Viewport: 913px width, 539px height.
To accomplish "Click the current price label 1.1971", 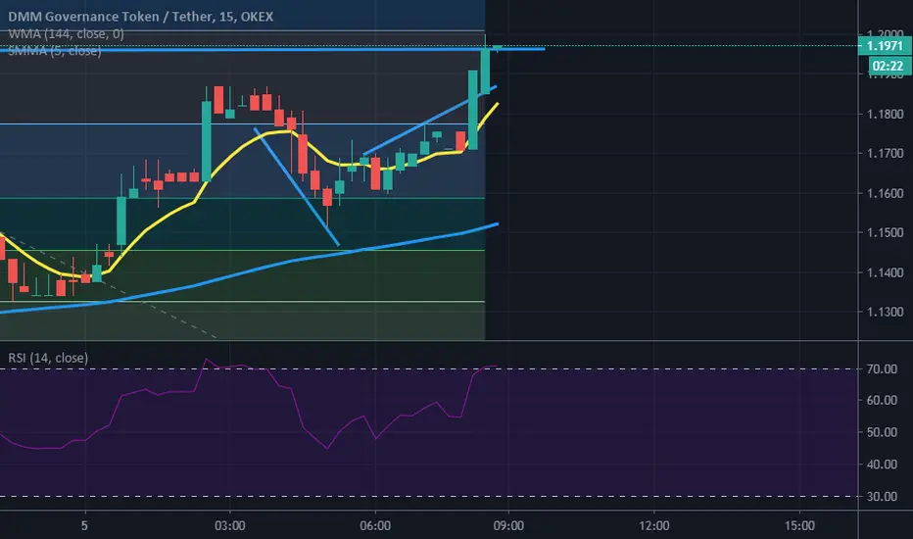I will [884, 46].
